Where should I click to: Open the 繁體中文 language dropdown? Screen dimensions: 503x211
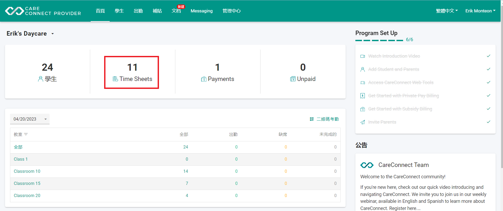pyautogui.click(x=447, y=11)
